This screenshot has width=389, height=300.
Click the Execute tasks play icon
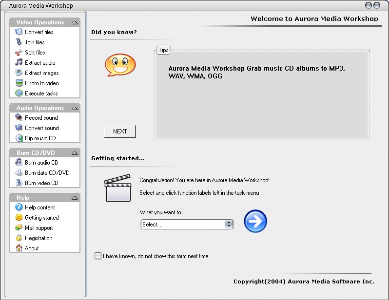tap(19, 93)
